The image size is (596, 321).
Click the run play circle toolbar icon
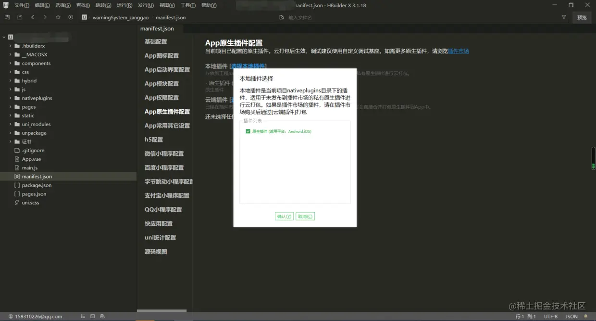coord(71,17)
